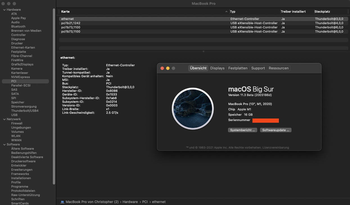The height and width of the screenshot is (205, 350).
Task: Click PCI in the bottom path bar
Action: coord(145,202)
